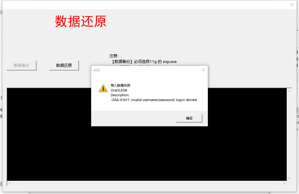Click the yellow warning triangle icon
This screenshot has width=299, height=194.
click(103, 88)
